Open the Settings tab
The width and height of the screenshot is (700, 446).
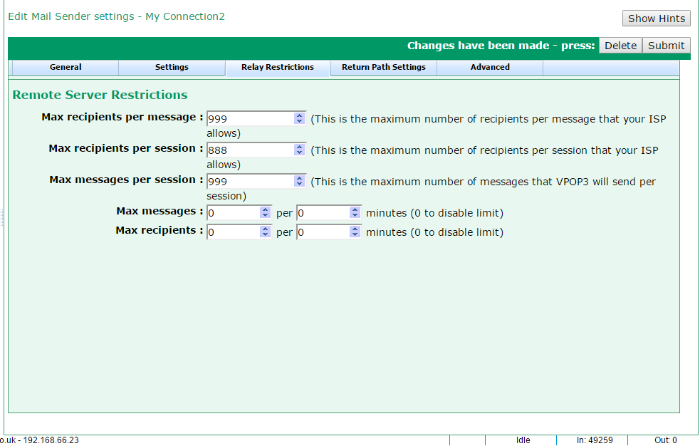click(x=172, y=67)
